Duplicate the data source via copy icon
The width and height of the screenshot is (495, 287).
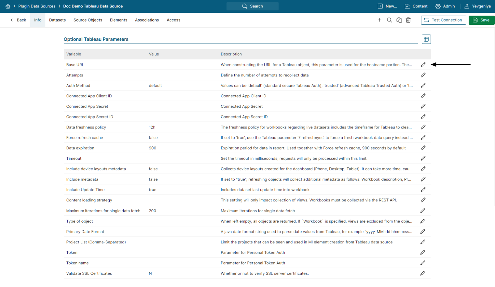[399, 20]
